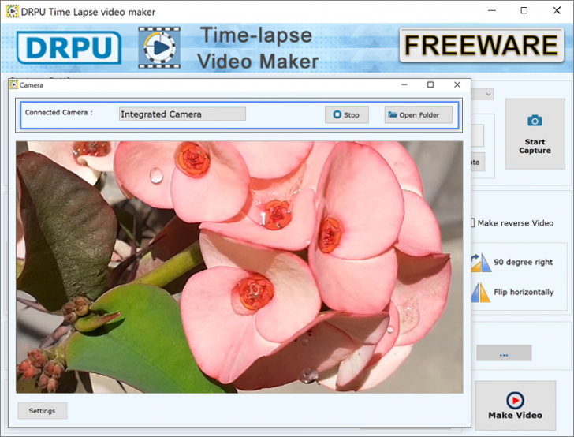Click the browse button with three dots
This screenshot has width=574, height=437.
(x=504, y=353)
